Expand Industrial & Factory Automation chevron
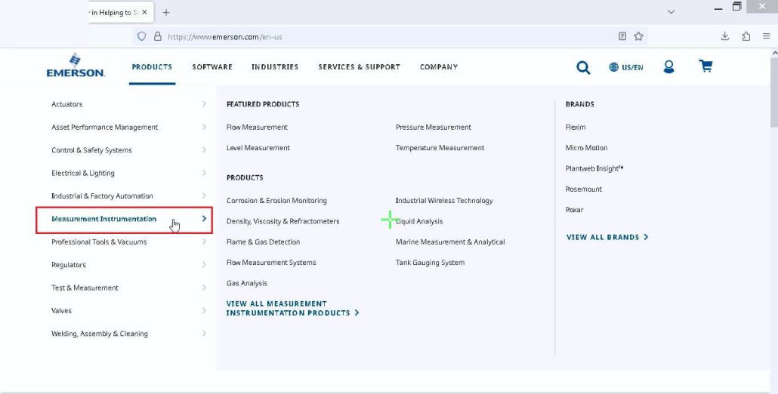The height and width of the screenshot is (394, 778). pos(204,195)
